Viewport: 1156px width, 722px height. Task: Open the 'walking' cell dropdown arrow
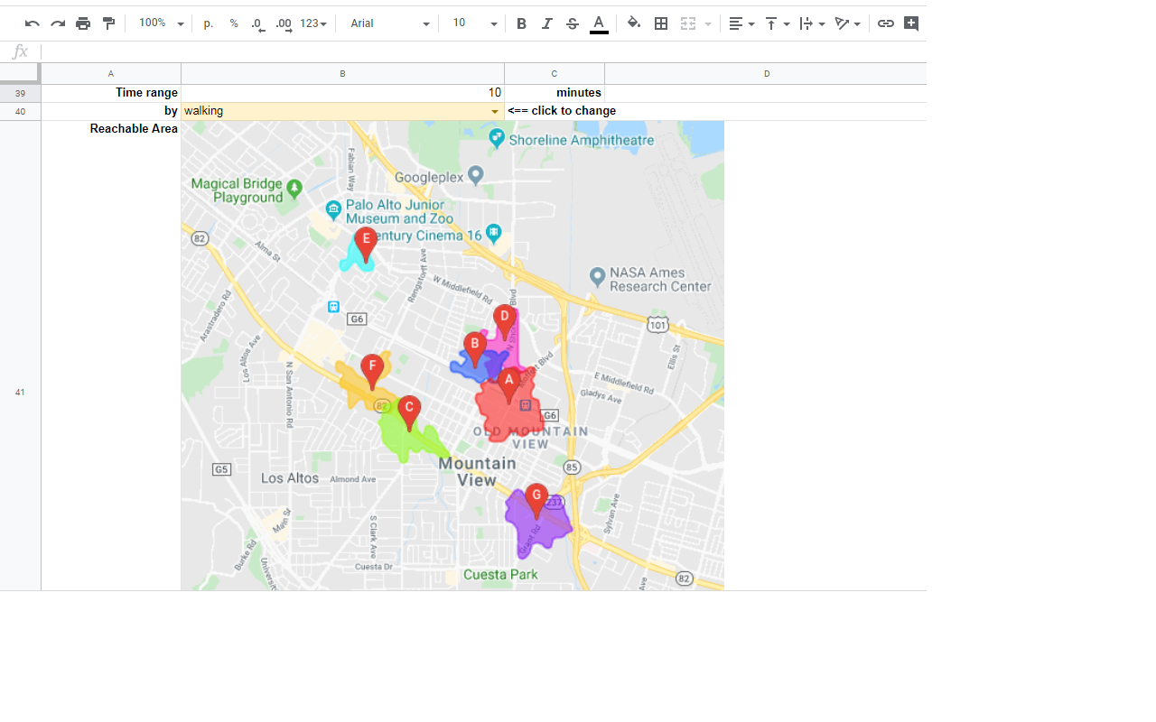[495, 112]
